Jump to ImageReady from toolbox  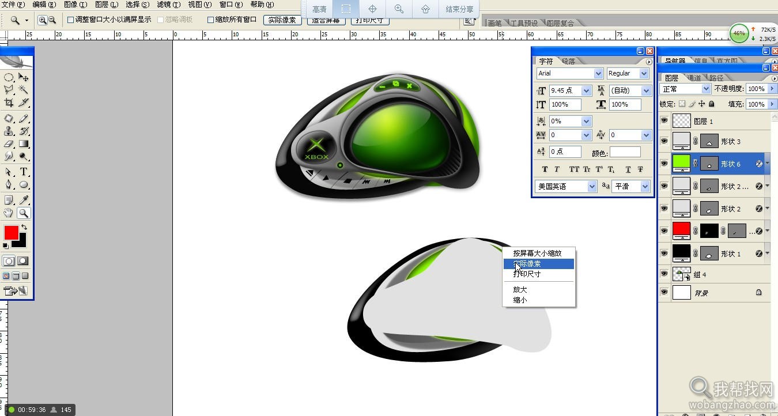point(16,291)
